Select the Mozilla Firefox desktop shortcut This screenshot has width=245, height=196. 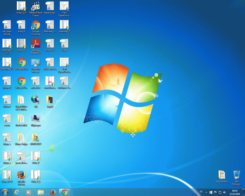(22, 175)
